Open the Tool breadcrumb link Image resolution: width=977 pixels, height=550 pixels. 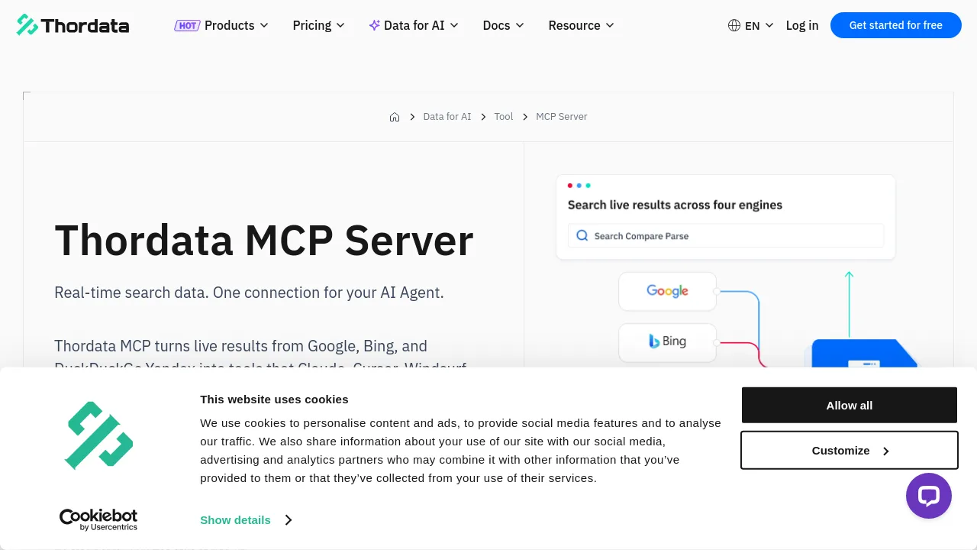[x=504, y=117]
